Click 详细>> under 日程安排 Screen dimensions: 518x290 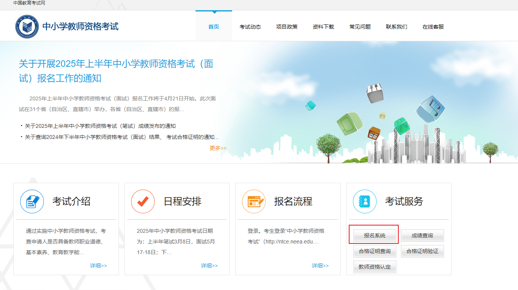tap(210, 266)
